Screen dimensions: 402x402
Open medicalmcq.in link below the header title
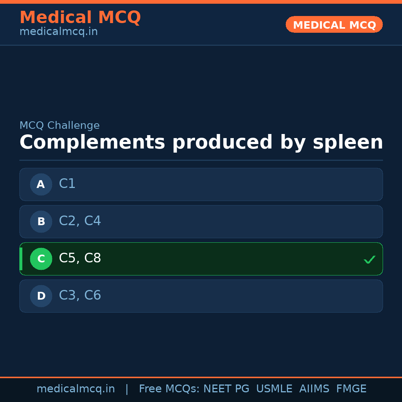tap(58, 32)
